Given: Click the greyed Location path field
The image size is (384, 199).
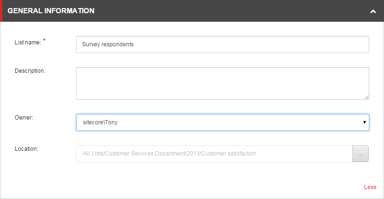Looking at the screenshot, I should pyautogui.click(x=214, y=154).
